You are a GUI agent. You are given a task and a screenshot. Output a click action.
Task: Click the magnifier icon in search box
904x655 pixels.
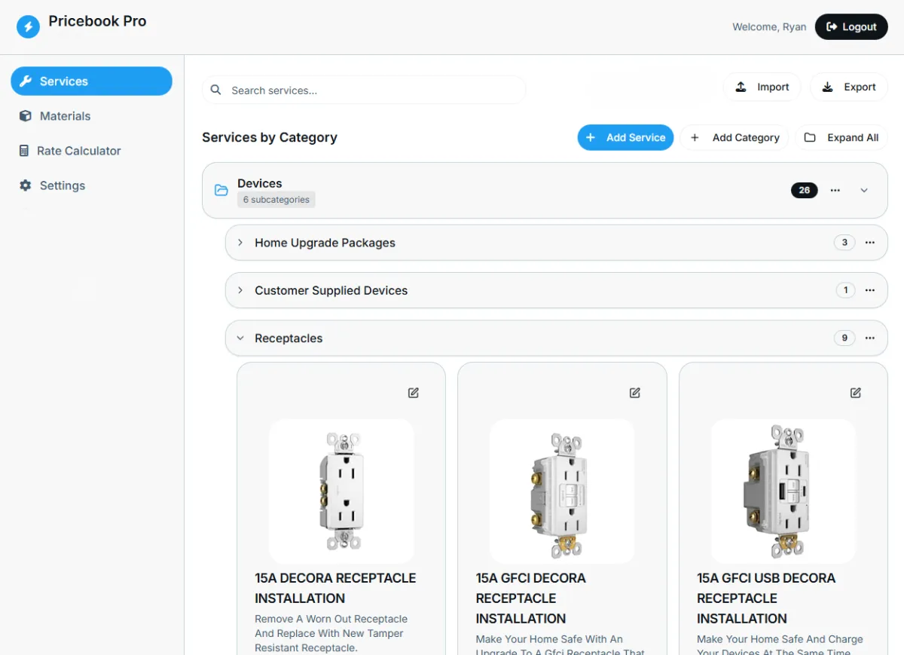pyautogui.click(x=215, y=90)
